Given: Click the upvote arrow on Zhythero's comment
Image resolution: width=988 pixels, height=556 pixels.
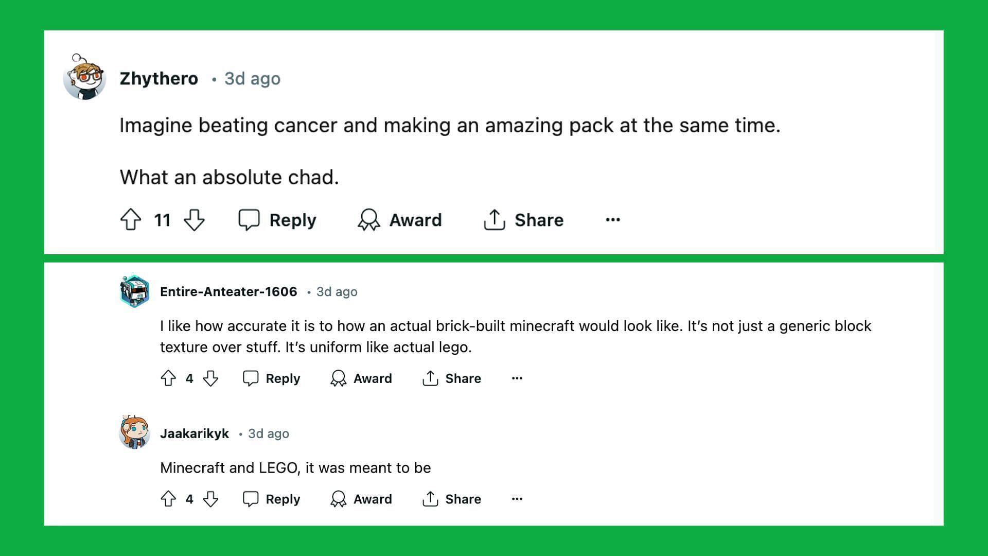Looking at the screenshot, I should coord(131,220).
